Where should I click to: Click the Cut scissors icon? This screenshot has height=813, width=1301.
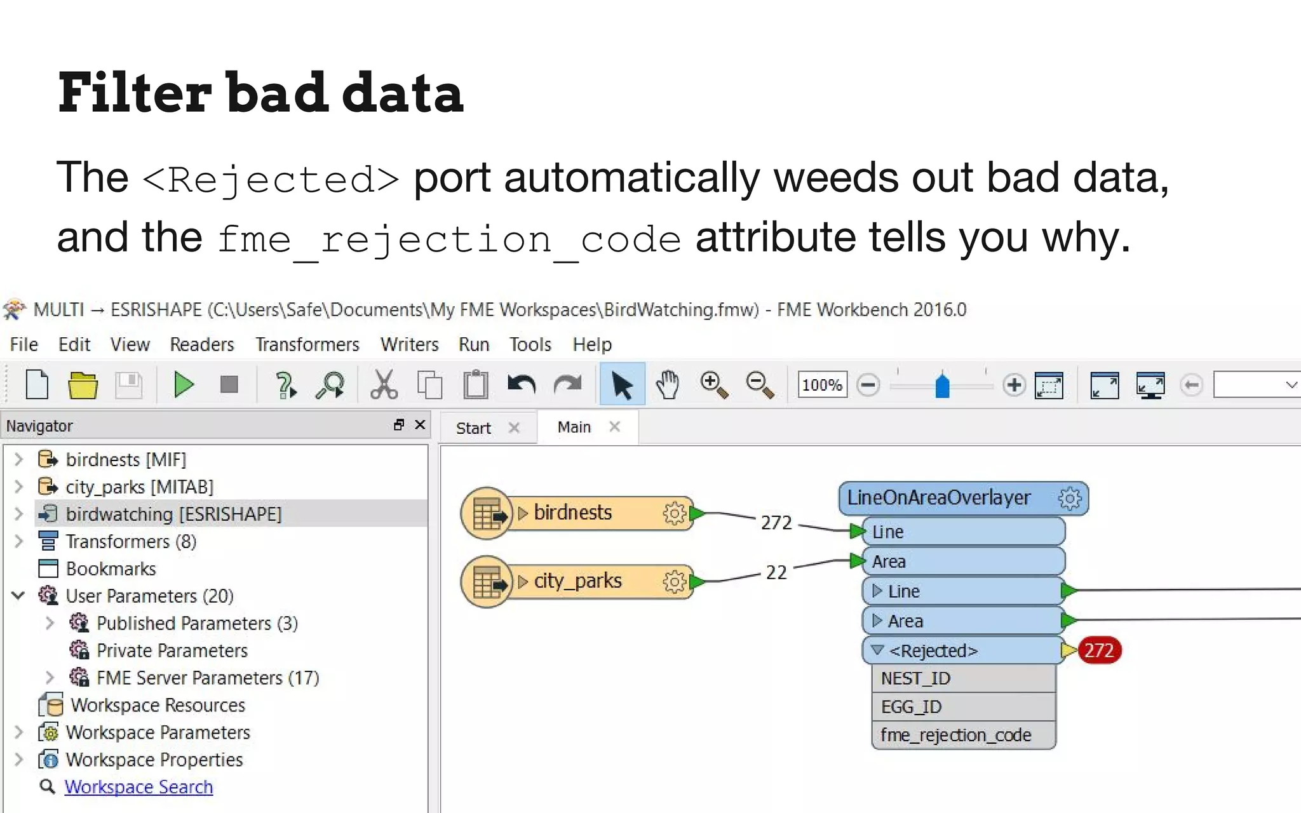point(384,385)
